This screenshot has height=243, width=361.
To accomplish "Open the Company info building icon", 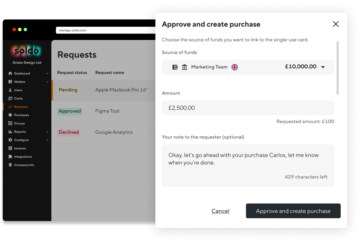I will 10,165.
